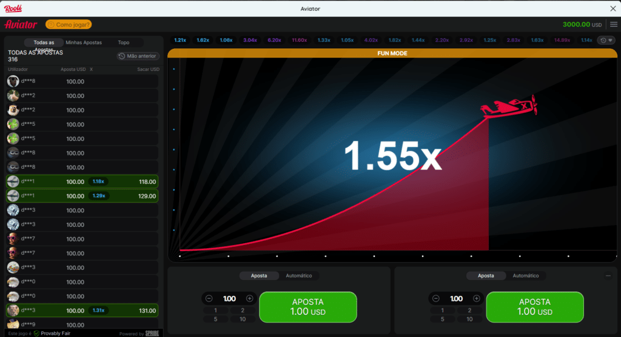The width and height of the screenshot is (621, 337).
Task: Click the red Aviator logo
Action: tap(21, 24)
